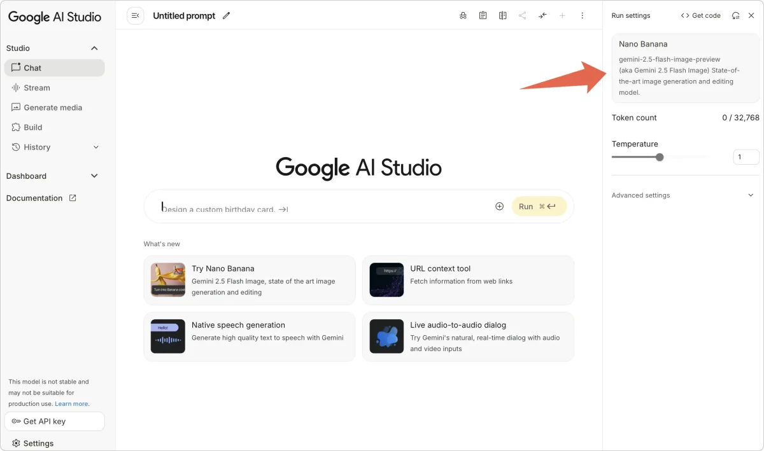The width and height of the screenshot is (764, 451).
Task: Open the system instructions clipboard icon
Action: click(x=483, y=15)
